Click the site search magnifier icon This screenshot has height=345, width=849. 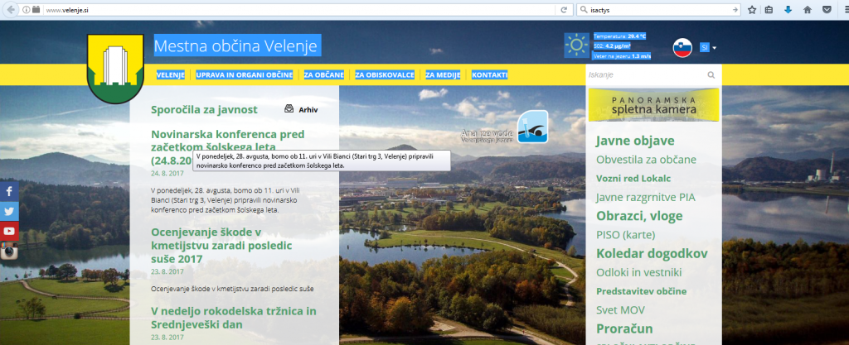[x=711, y=75]
